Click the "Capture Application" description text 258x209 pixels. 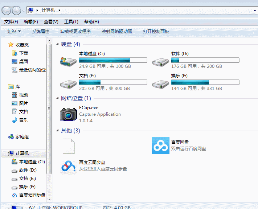point(100,114)
